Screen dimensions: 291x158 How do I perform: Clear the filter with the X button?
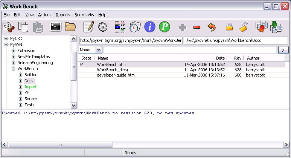click(283, 50)
